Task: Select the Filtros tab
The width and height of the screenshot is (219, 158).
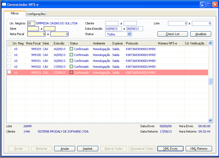Action: click(x=15, y=13)
